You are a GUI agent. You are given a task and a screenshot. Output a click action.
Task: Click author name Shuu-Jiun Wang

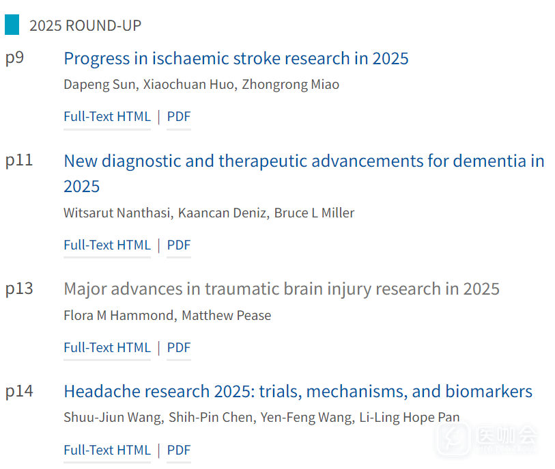[113, 417]
